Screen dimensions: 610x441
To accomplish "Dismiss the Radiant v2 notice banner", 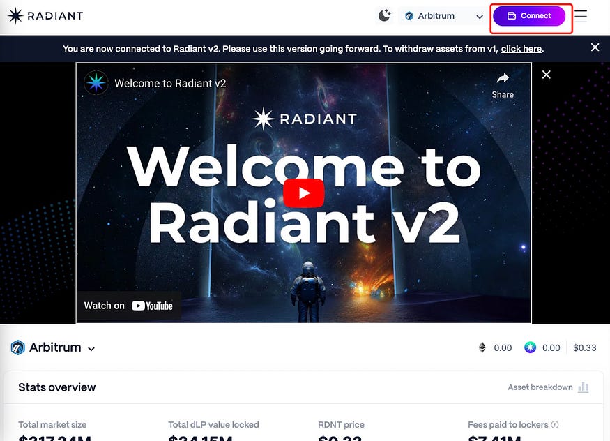I will click(x=595, y=47).
